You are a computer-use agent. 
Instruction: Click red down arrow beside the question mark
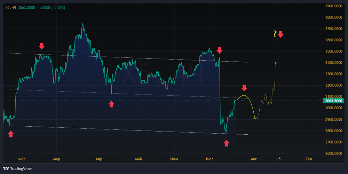pos(281,34)
